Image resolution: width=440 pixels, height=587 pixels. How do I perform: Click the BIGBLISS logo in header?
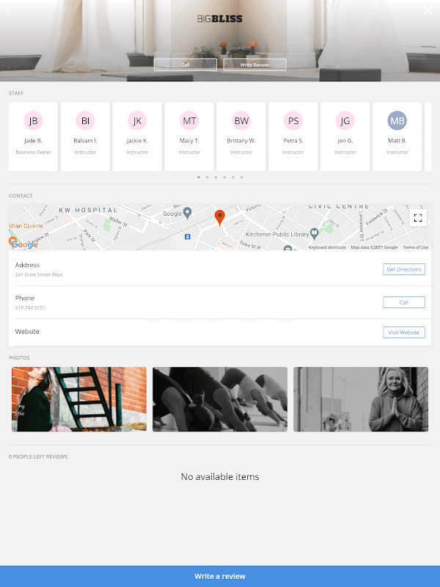(220, 19)
